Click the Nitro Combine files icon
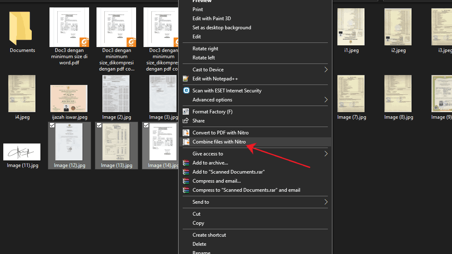 [x=186, y=142]
